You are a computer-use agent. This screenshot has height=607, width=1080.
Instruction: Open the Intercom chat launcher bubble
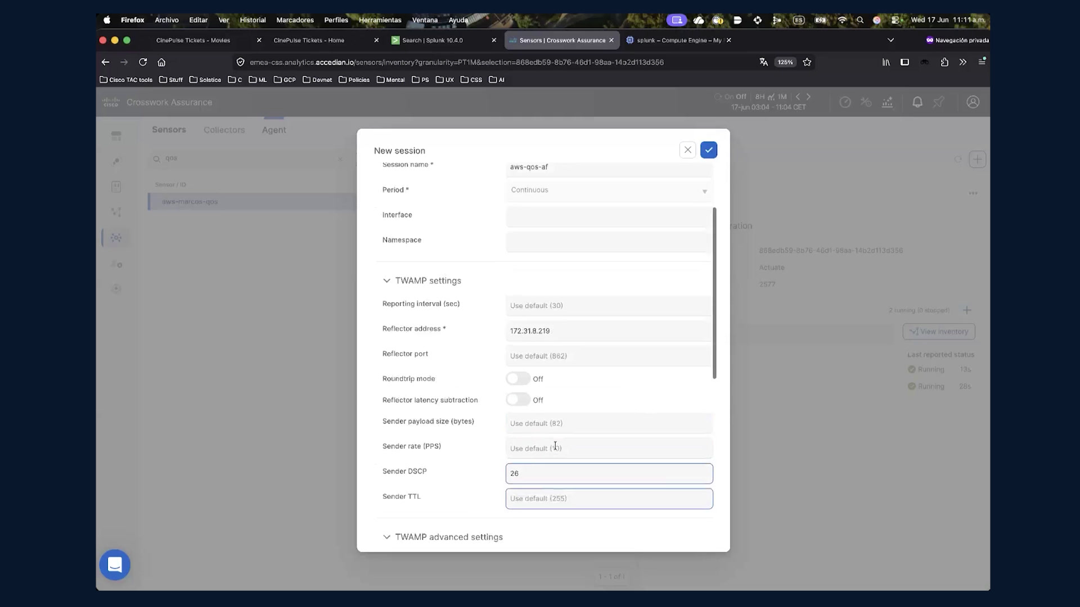pyautogui.click(x=115, y=565)
